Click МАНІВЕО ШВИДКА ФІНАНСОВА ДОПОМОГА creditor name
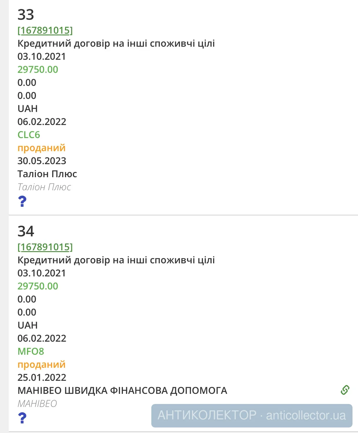The height and width of the screenshot is (433, 358). (x=122, y=390)
